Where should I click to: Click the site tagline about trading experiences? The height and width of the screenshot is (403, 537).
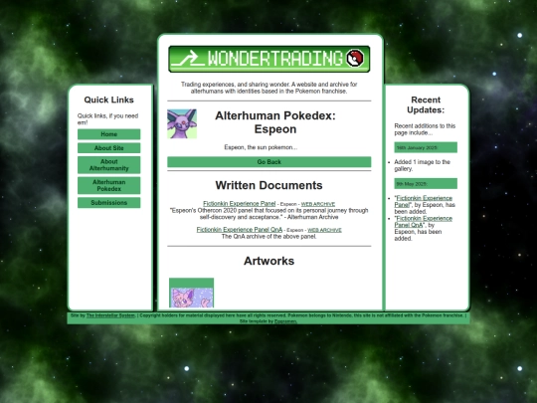[269, 88]
